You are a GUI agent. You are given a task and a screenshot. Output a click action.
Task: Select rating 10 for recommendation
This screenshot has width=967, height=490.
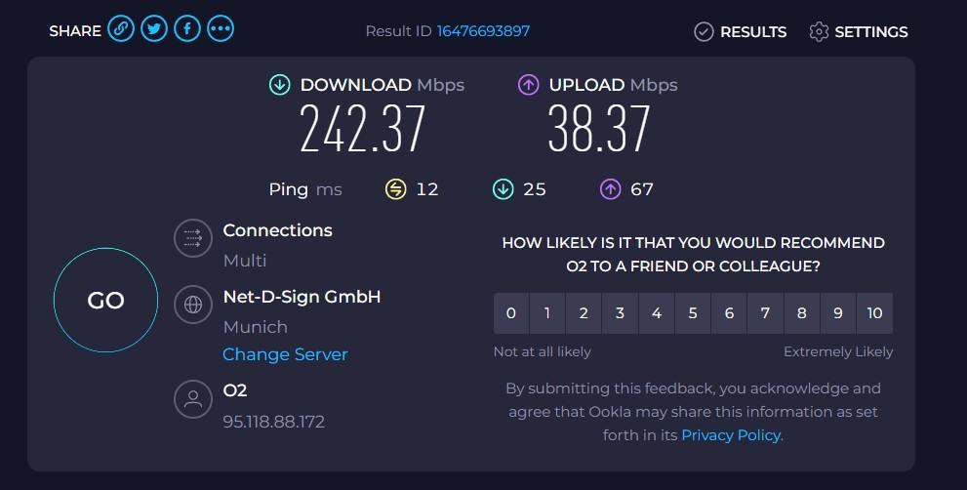[x=874, y=313]
